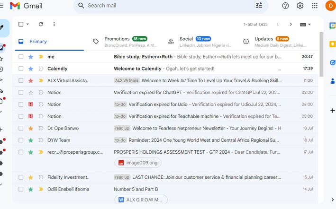Tick the select-all checkbox

[x=21, y=24]
